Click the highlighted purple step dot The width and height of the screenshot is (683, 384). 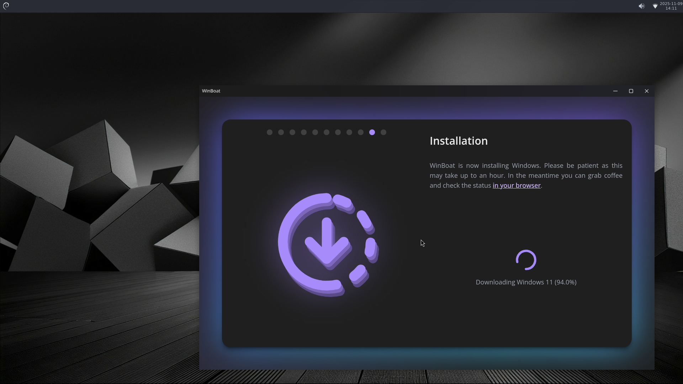click(x=372, y=132)
